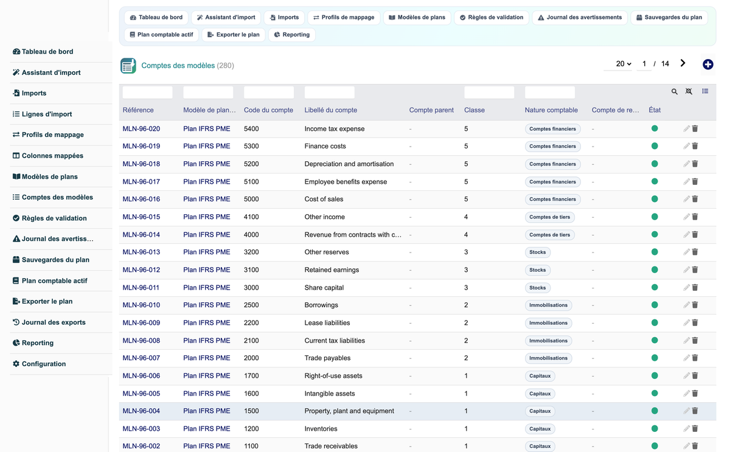Toggle green status dot for MLN-96-005
The width and height of the screenshot is (730, 452).
tap(655, 393)
